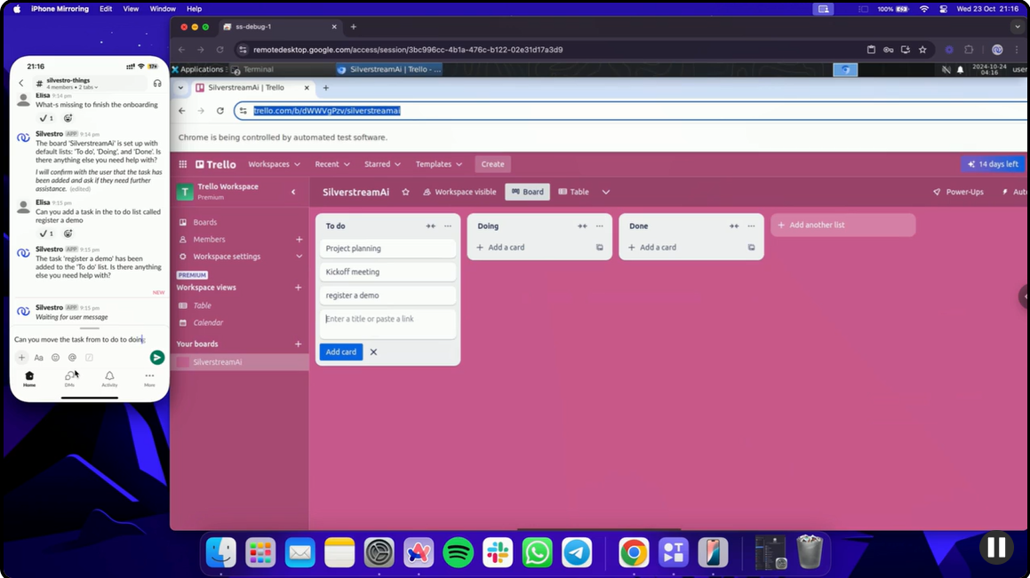Click the blue Add card button
Viewport: 1030px width, 578px height.
[341, 352]
